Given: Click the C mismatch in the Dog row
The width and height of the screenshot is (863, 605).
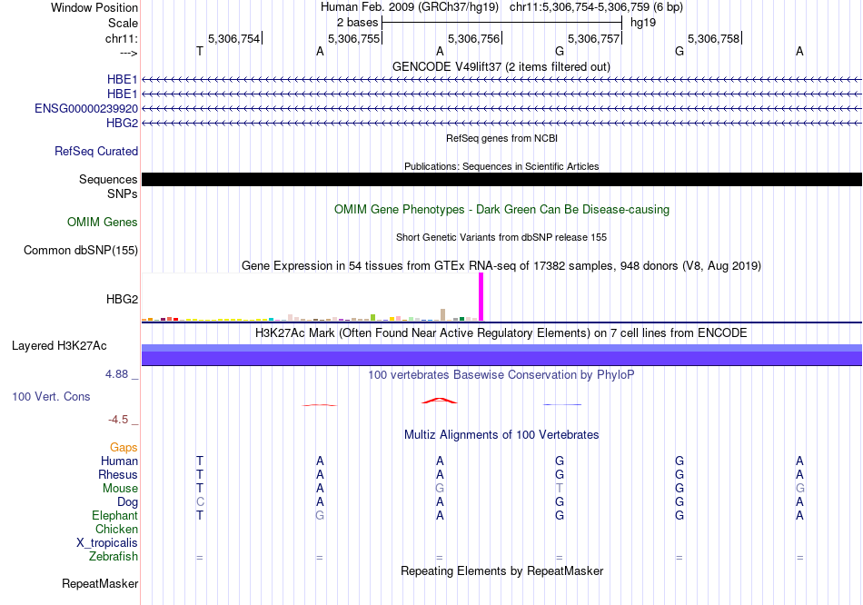Looking at the screenshot, I should pos(200,502).
